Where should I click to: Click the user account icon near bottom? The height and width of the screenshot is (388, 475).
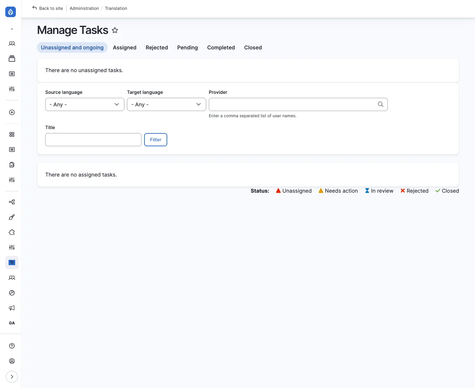pos(12,361)
